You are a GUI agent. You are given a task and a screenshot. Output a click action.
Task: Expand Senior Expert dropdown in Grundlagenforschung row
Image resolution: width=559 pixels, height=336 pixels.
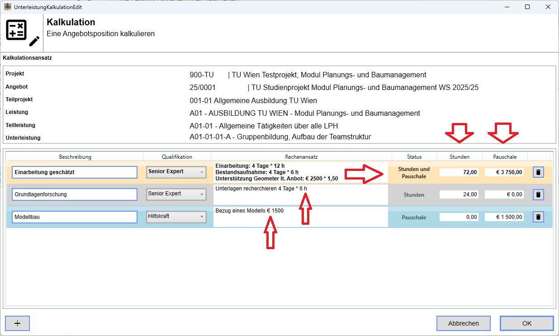pos(176,194)
